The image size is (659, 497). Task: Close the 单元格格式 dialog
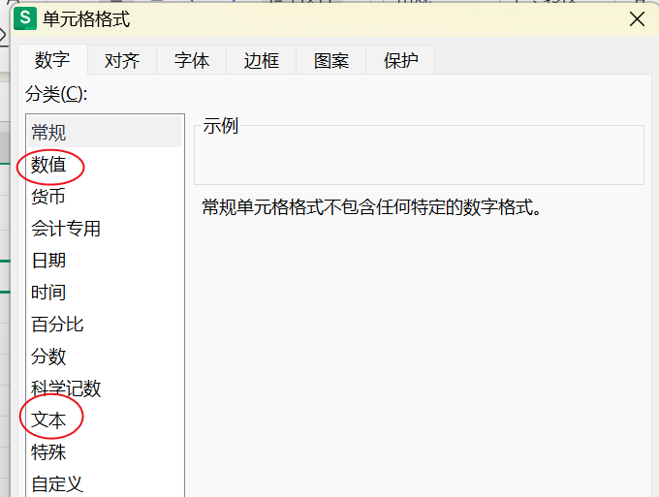pyautogui.click(x=637, y=19)
